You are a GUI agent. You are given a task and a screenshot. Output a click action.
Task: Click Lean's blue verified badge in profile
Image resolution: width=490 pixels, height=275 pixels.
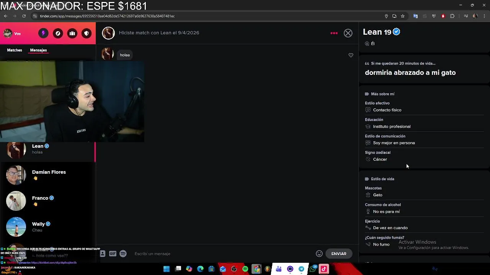[397, 32]
